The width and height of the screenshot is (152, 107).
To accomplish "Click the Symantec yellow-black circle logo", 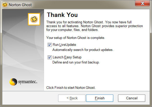I will [x=13, y=82].
